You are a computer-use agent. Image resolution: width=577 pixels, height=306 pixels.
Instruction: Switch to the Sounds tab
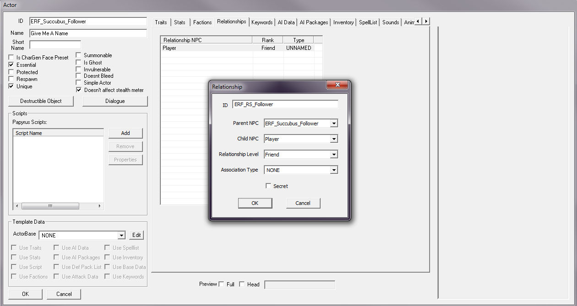coord(391,22)
